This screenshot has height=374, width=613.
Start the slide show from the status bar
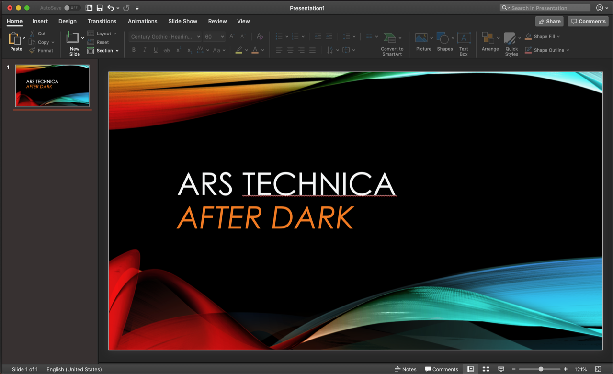(501, 369)
